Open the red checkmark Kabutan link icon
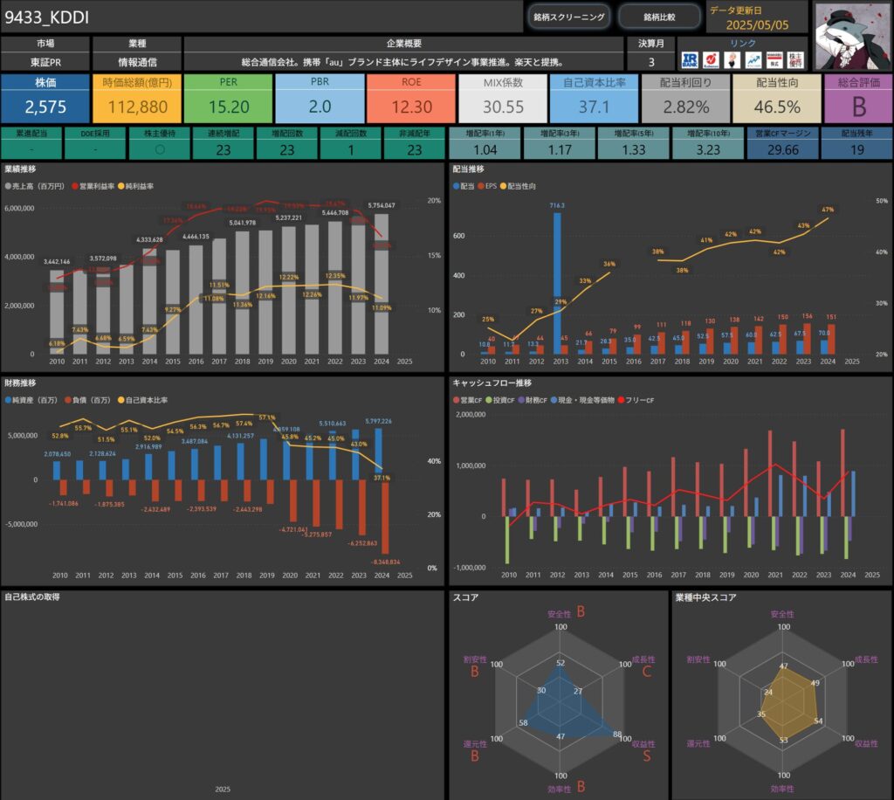 711,60
